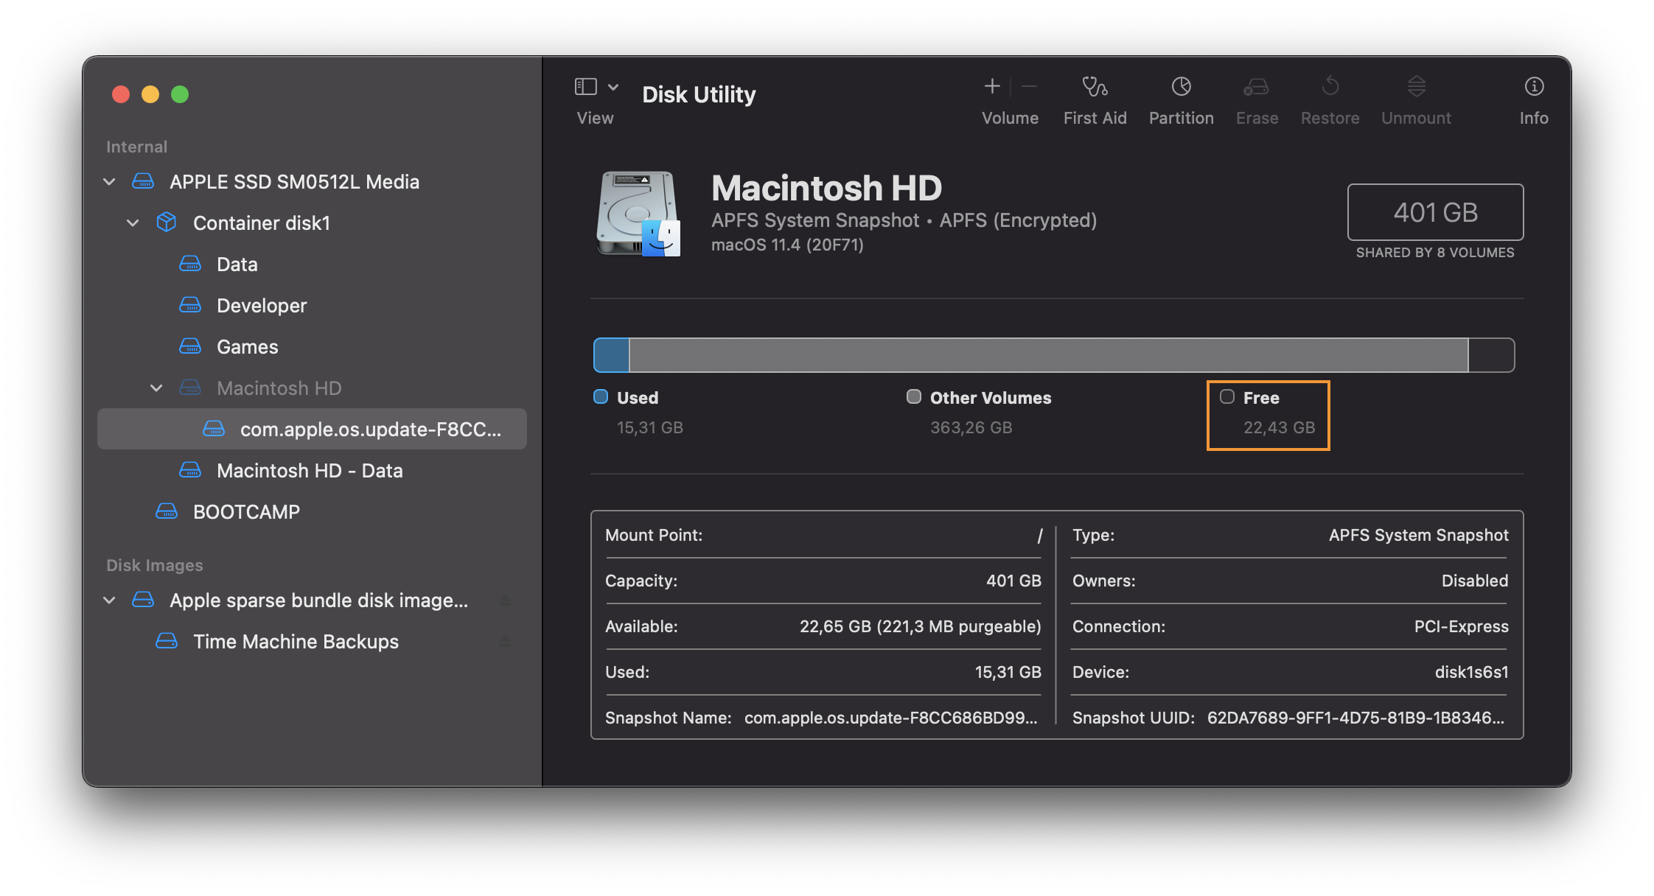
Task: Click the Restore arrow icon
Action: pyautogui.click(x=1330, y=87)
